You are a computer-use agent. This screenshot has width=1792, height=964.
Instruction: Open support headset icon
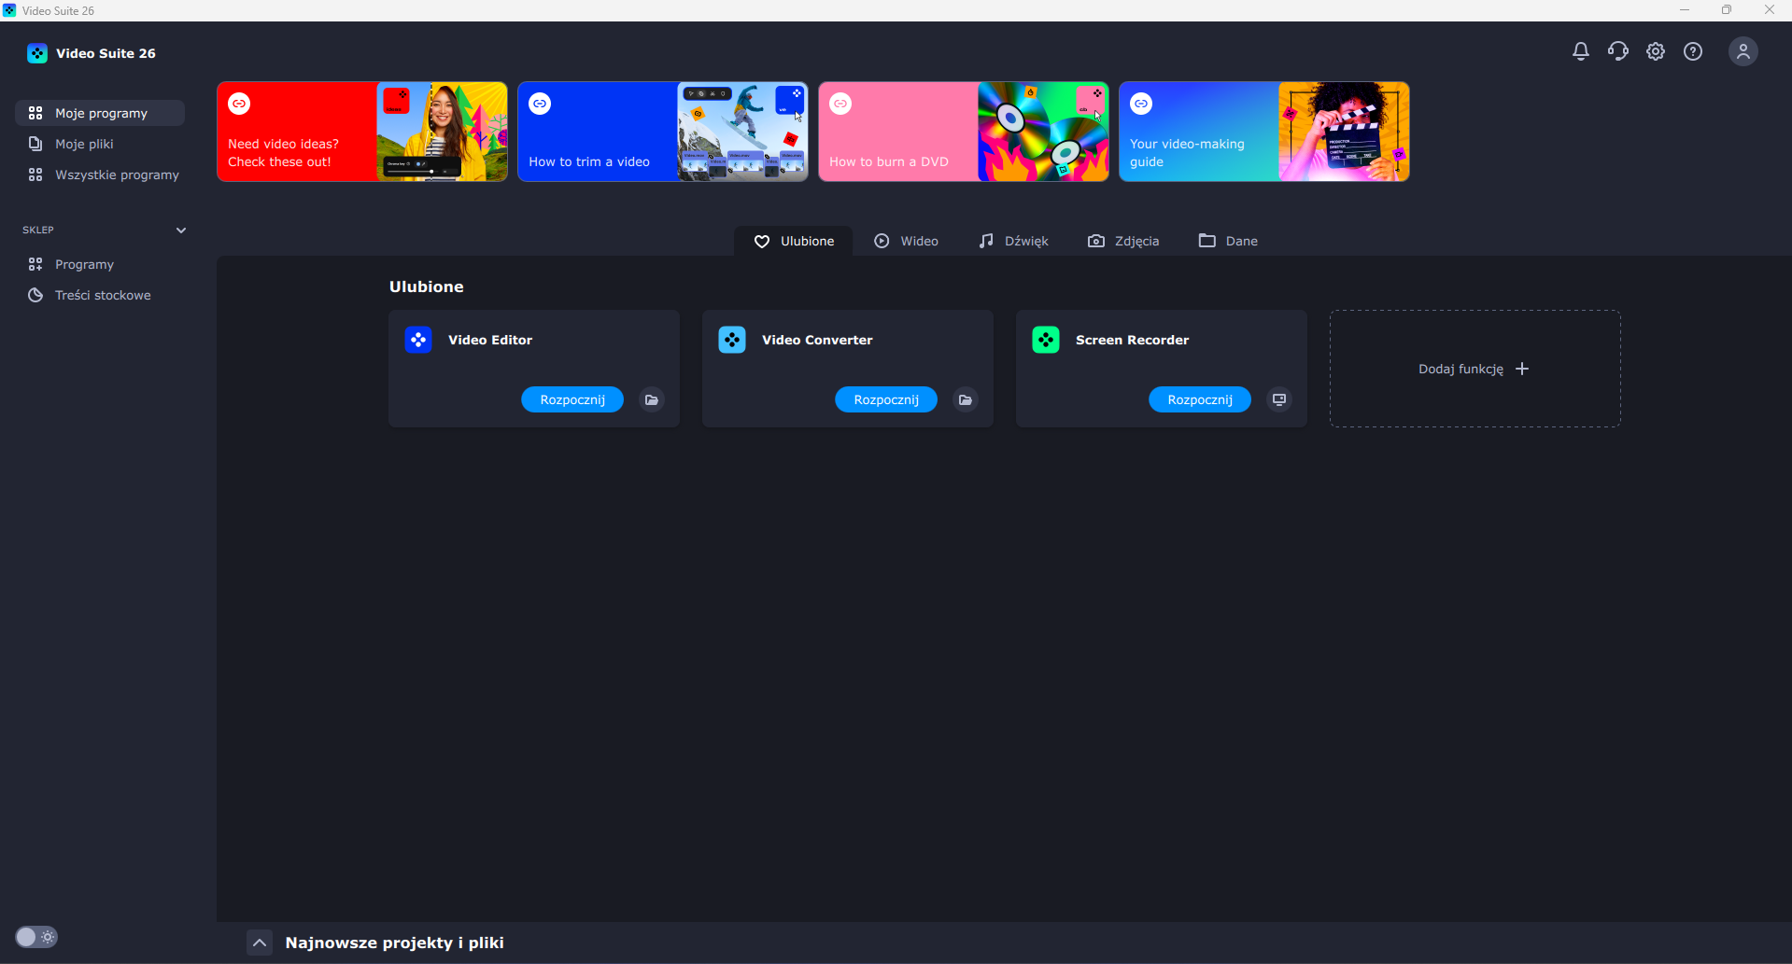click(1617, 51)
